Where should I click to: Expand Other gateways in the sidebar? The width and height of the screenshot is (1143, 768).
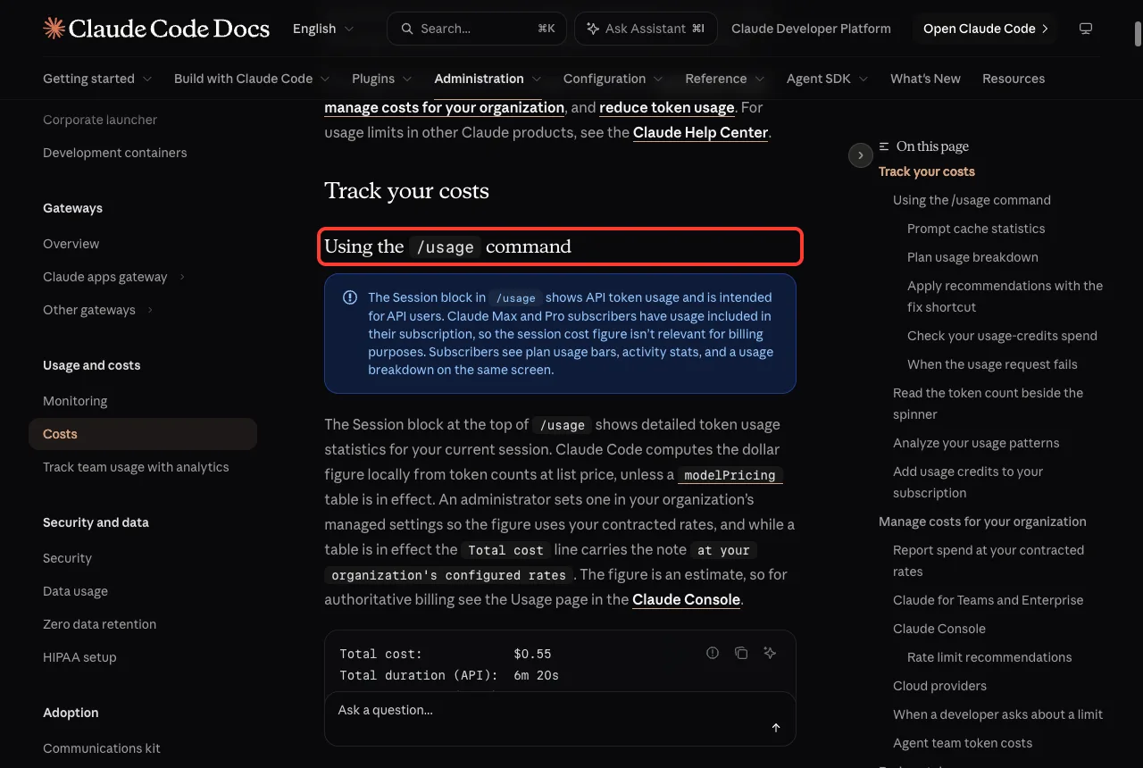click(x=98, y=310)
